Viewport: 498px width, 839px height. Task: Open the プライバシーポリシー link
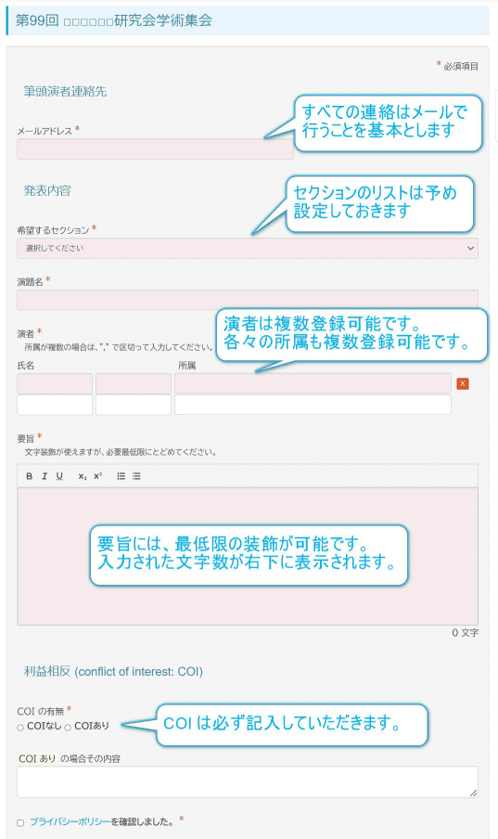tap(70, 822)
